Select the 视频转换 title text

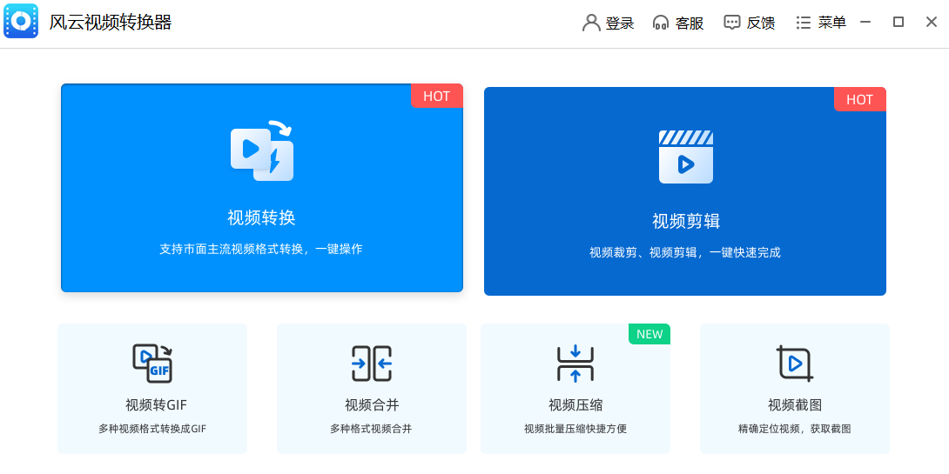coord(261,217)
